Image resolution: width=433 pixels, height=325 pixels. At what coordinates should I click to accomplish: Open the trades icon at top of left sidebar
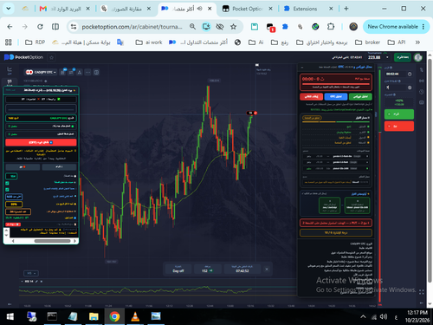10,69
